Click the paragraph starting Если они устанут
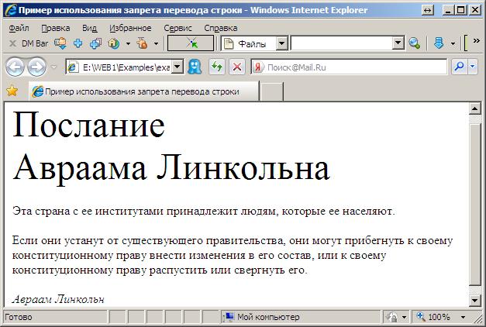The width and height of the screenshot is (486, 327). point(233,255)
